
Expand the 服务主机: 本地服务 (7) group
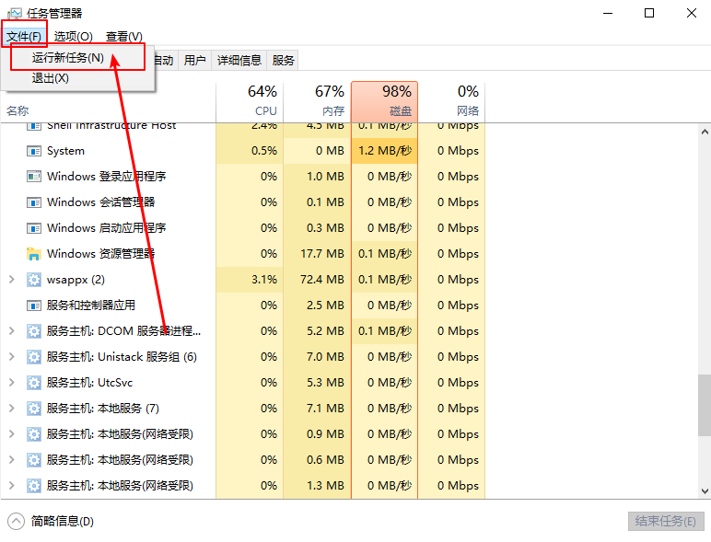[x=11, y=409]
